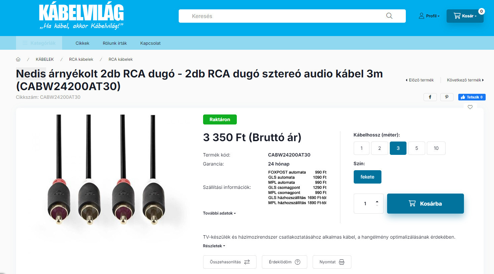Open Kapcsolat menu item

click(x=150, y=43)
